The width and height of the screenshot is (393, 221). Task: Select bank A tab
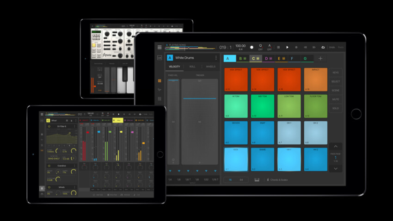tap(230, 58)
